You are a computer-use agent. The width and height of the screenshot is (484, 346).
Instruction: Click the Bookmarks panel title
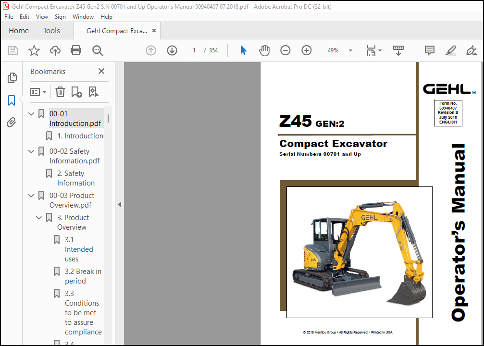tap(48, 71)
